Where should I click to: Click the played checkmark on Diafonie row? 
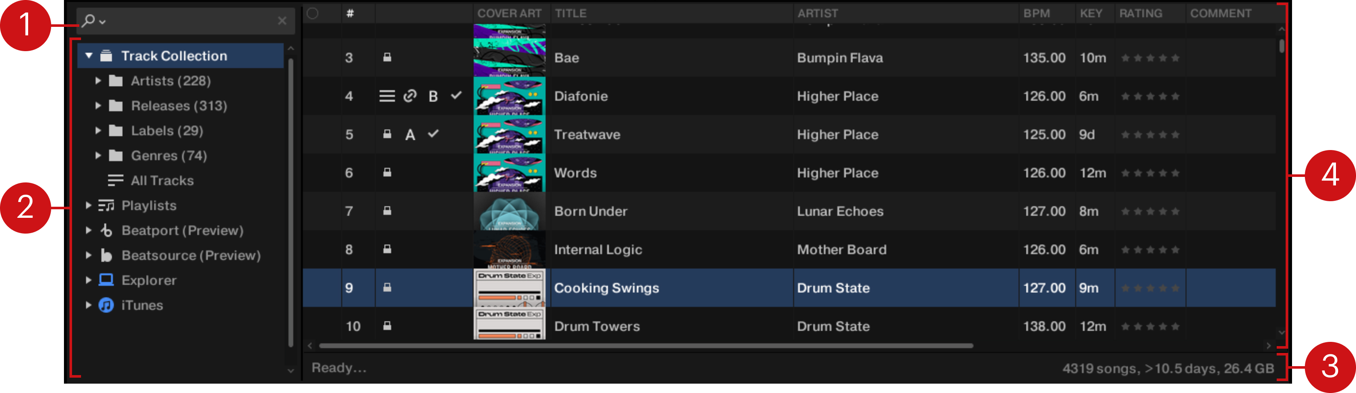tap(456, 96)
